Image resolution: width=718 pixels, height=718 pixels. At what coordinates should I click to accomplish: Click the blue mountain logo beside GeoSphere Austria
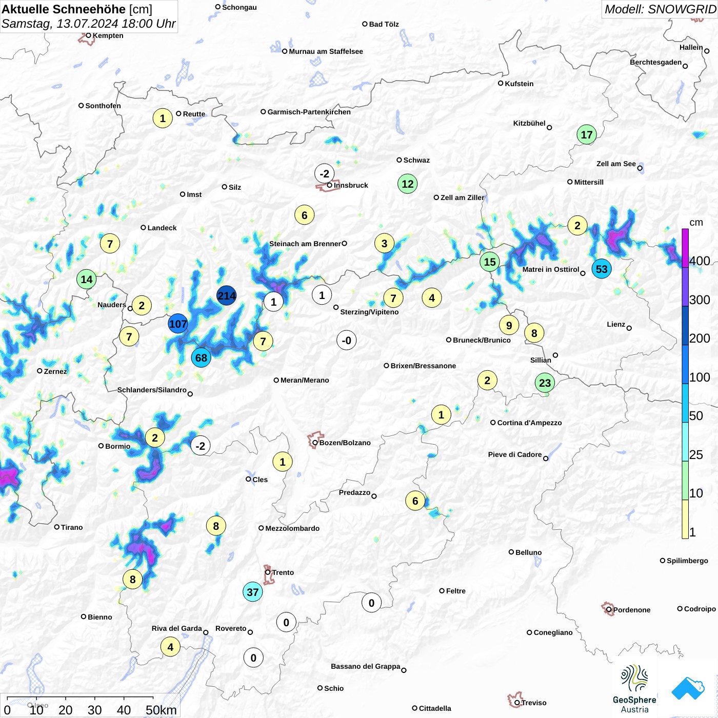point(688,689)
